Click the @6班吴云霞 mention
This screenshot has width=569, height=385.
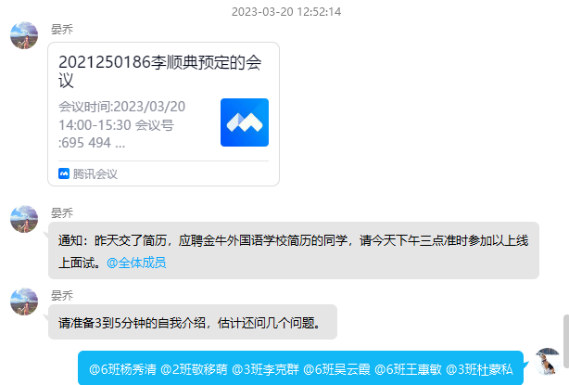336,370
